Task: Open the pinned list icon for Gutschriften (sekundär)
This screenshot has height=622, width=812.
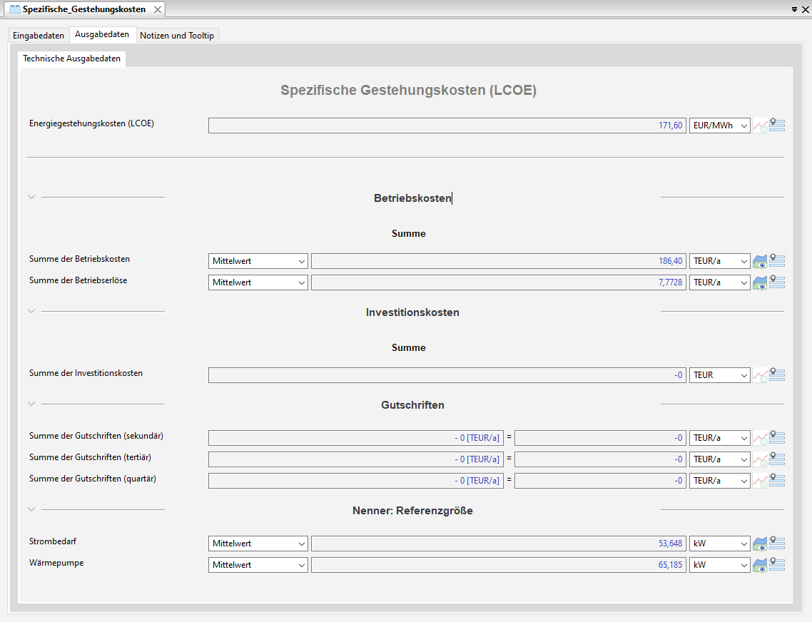Action: point(777,437)
